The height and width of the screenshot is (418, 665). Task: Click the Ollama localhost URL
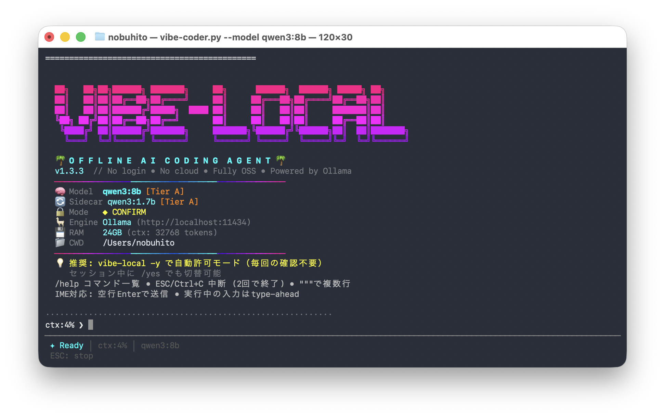click(x=194, y=222)
